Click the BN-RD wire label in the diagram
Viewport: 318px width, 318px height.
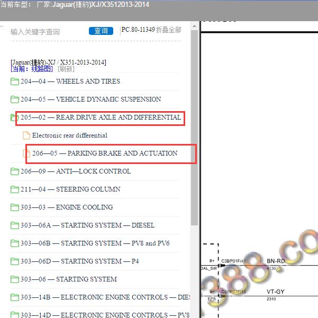coord(276,261)
